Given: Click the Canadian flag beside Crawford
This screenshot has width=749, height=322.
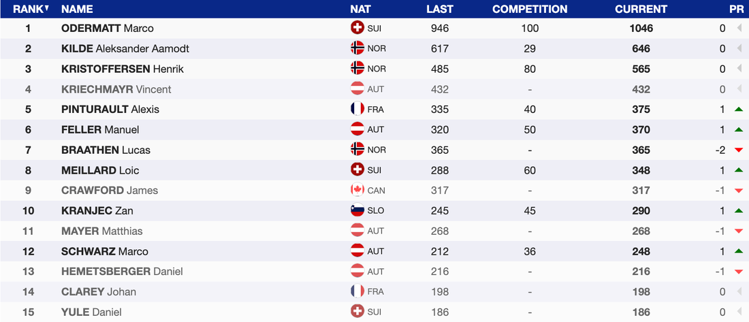Looking at the screenshot, I should click(x=357, y=190).
